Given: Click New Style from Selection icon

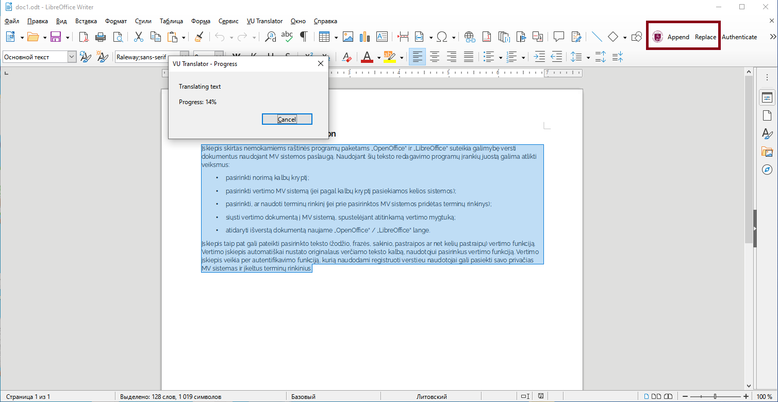Looking at the screenshot, I should click(102, 57).
